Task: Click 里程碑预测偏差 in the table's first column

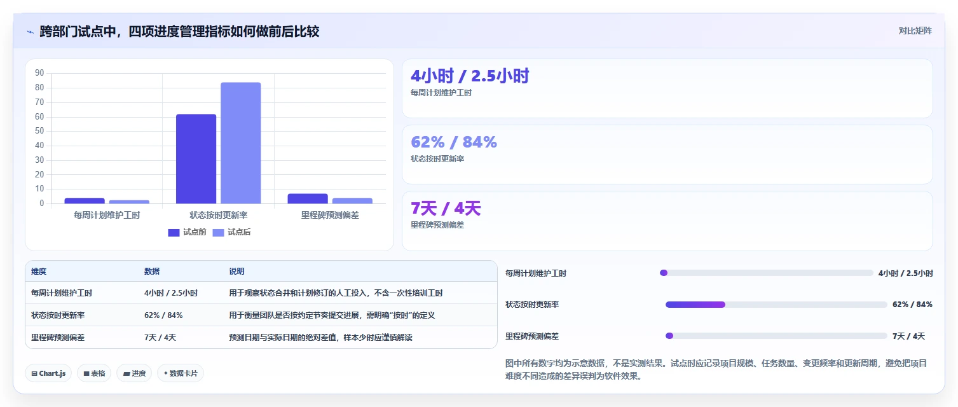Action: pyautogui.click(x=58, y=338)
